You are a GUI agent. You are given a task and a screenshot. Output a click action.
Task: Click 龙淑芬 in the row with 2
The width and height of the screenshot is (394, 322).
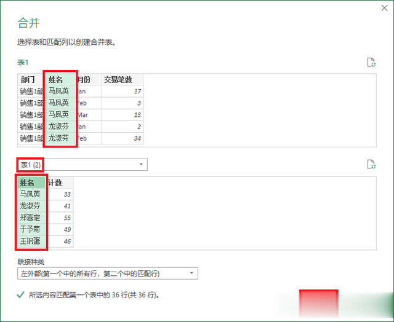point(60,127)
